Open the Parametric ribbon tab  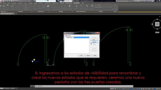[20, 3]
